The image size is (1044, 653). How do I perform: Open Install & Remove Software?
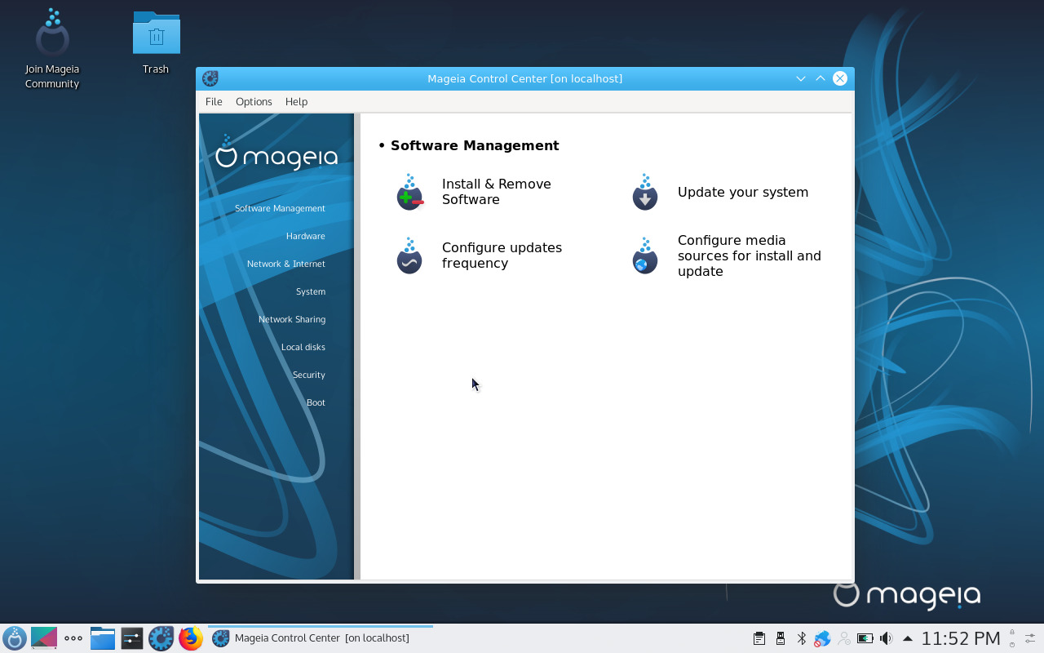tap(496, 192)
